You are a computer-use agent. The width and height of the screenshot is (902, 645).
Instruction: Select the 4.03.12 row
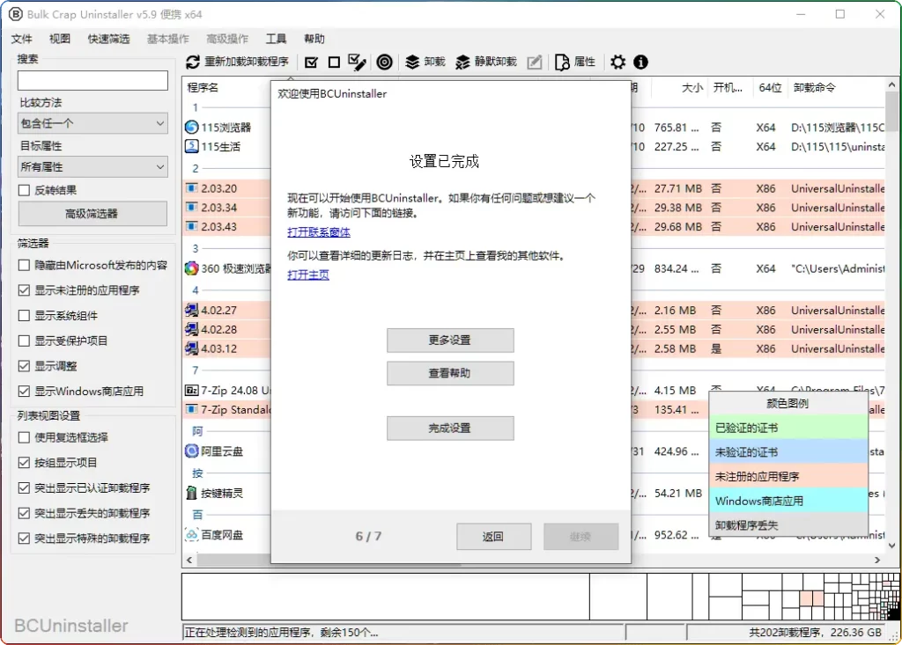(x=227, y=348)
